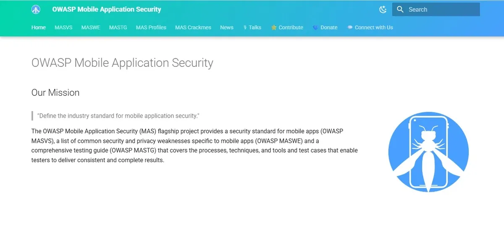The image size is (504, 229).
Task: Go to the MASTG tab
Action: coord(118,27)
